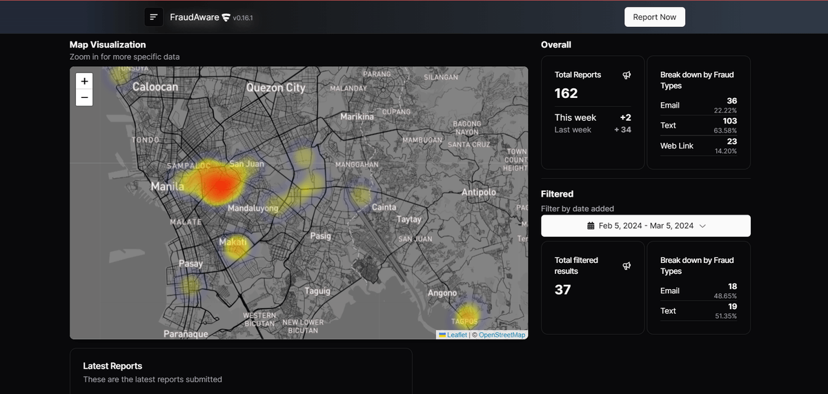Click the Caloocan map label
This screenshot has height=394, width=828.
click(155, 86)
